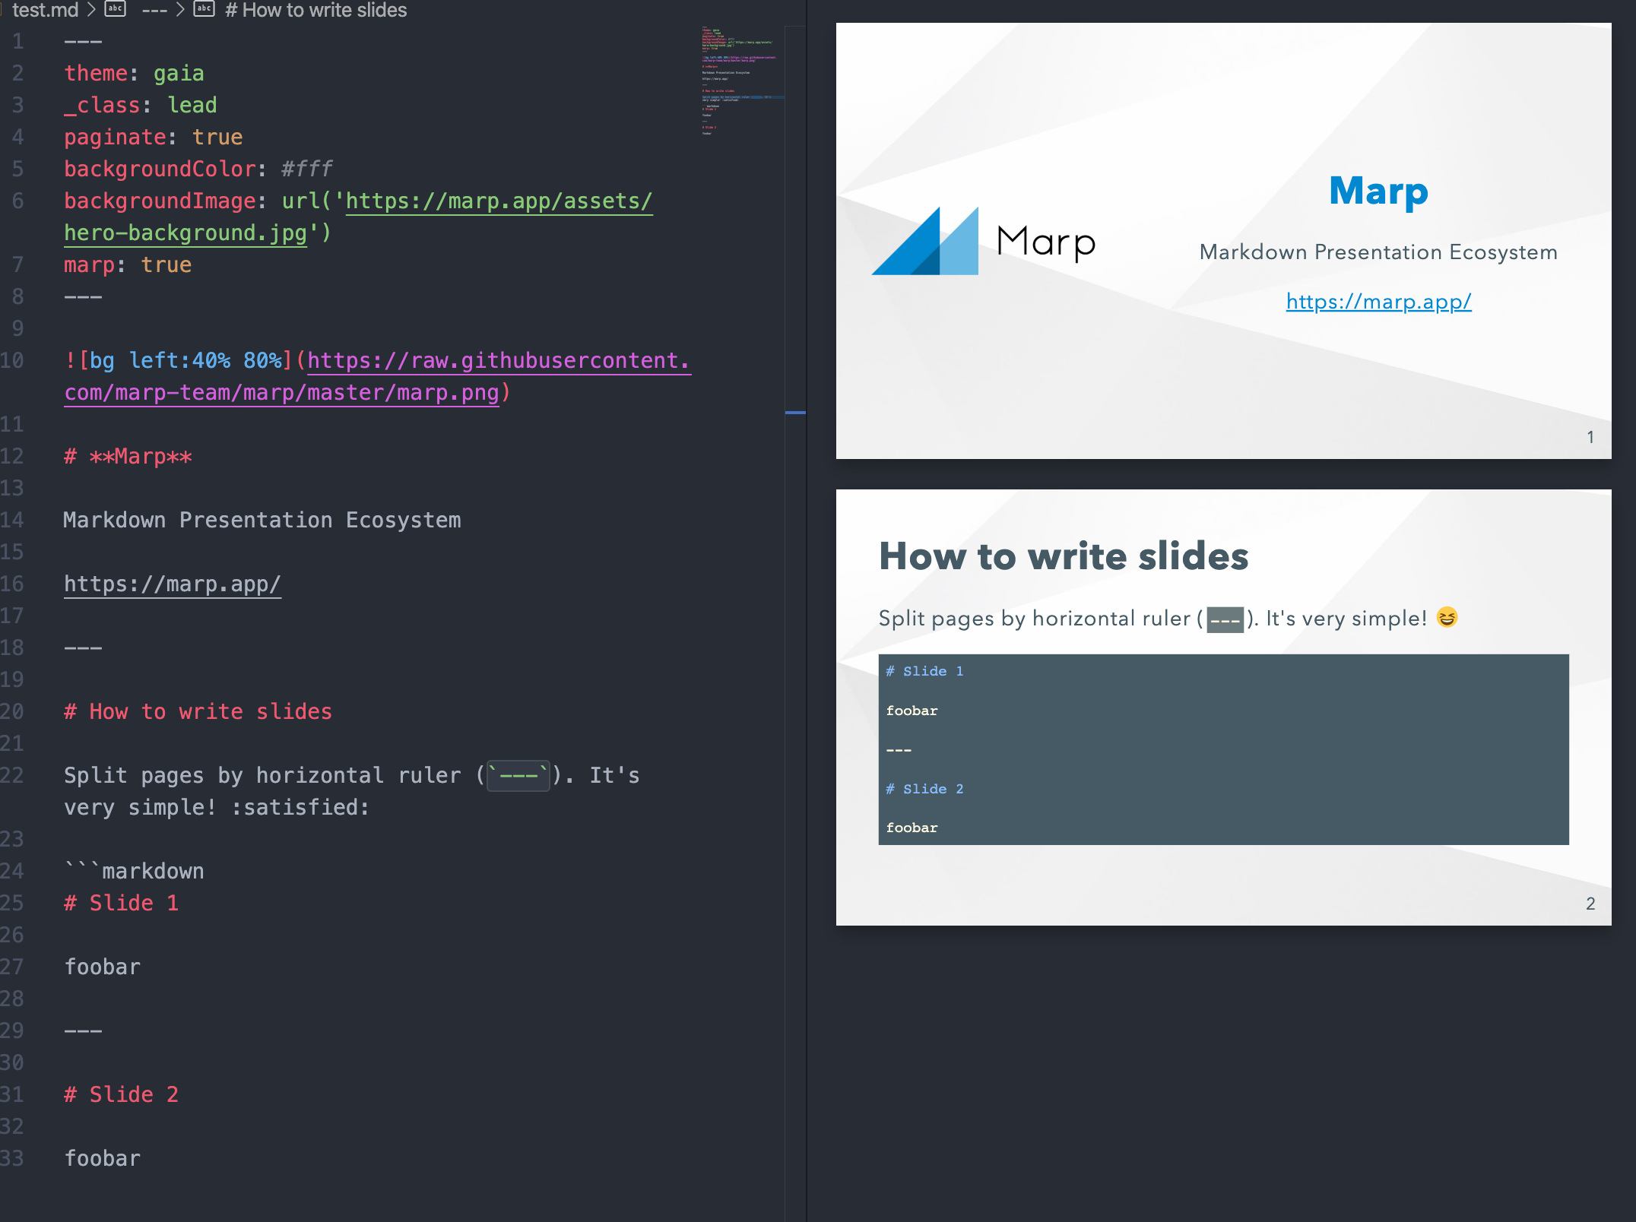Select the '---' breadcrumb segment
This screenshot has height=1222, width=1636.
154,10
